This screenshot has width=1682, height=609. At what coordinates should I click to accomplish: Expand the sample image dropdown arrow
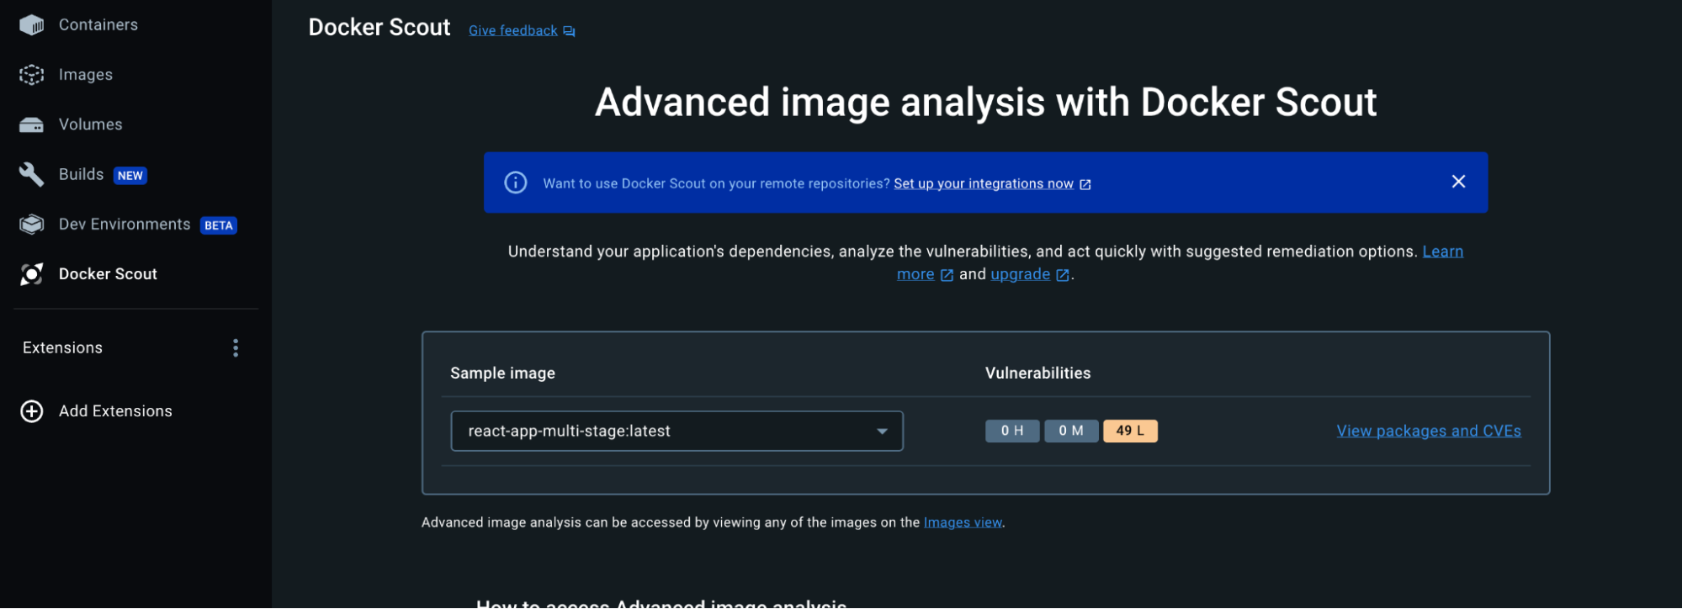pyautogui.click(x=882, y=432)
